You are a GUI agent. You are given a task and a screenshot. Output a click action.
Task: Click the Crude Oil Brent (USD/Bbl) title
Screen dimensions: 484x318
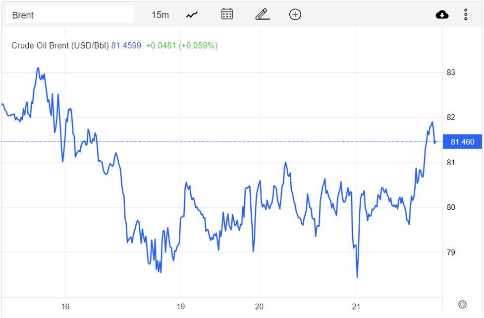(60, 46)
